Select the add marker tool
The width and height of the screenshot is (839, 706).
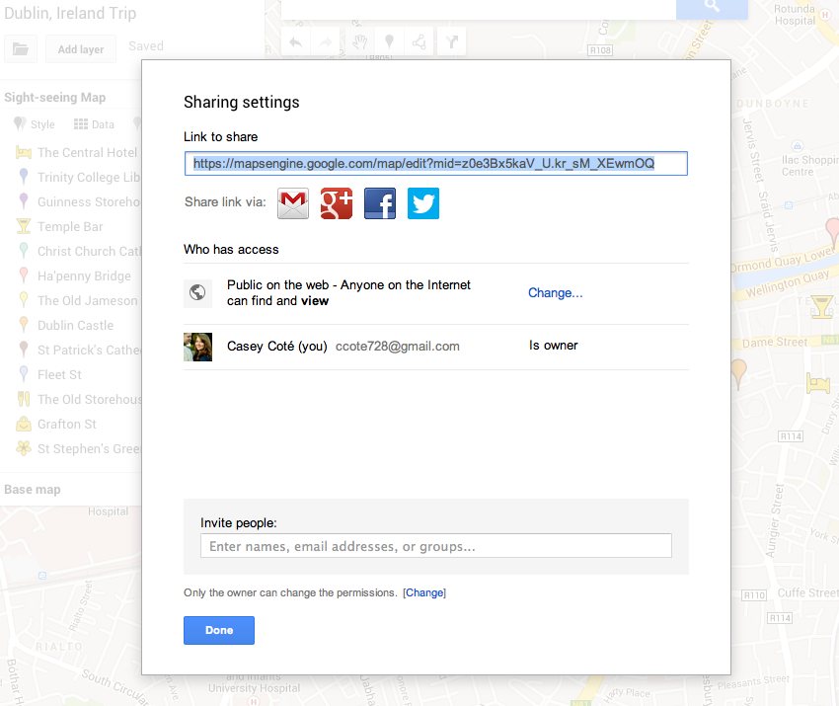388,41
